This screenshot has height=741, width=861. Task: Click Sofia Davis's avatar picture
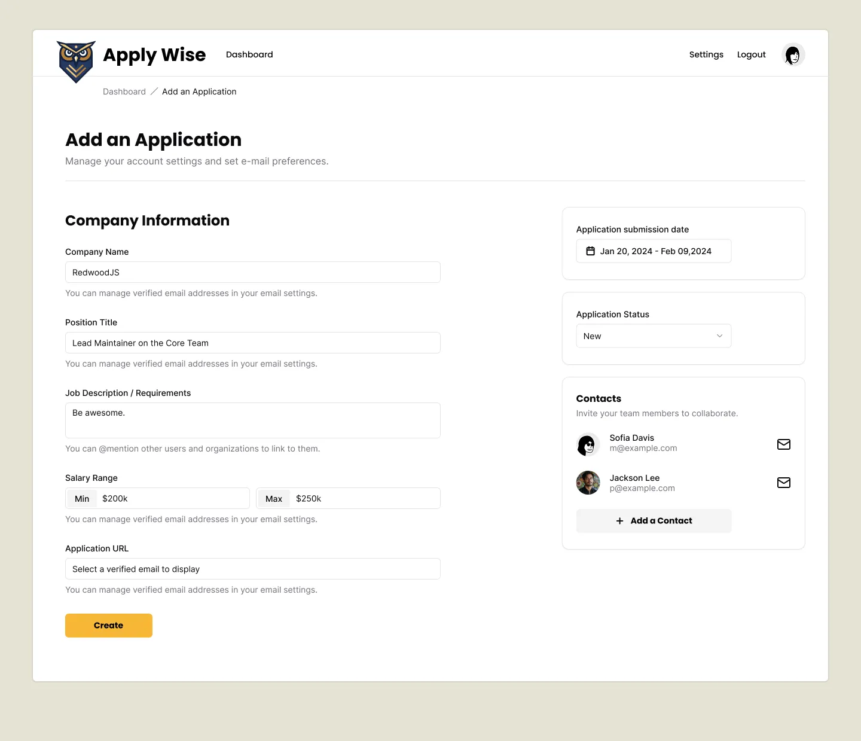point(588,444)
